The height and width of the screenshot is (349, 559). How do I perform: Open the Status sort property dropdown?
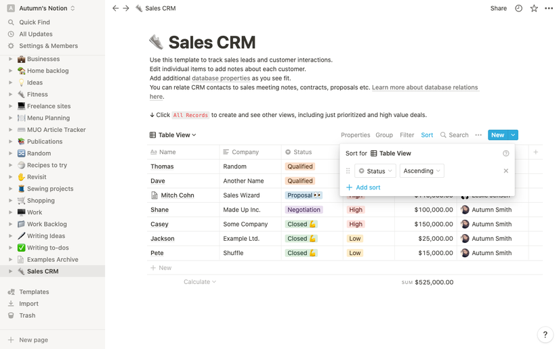coord(375,170)
